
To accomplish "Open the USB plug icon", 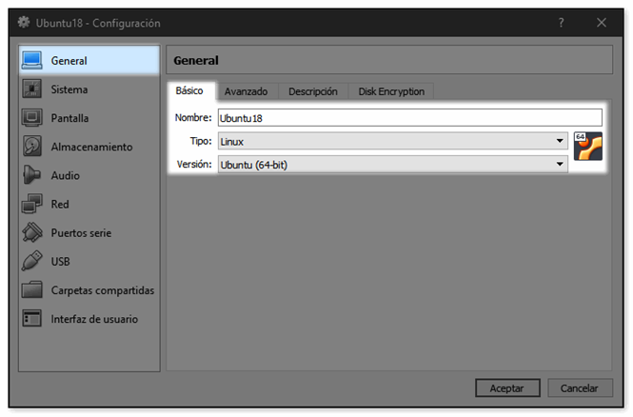I will (x=32, y=261).
